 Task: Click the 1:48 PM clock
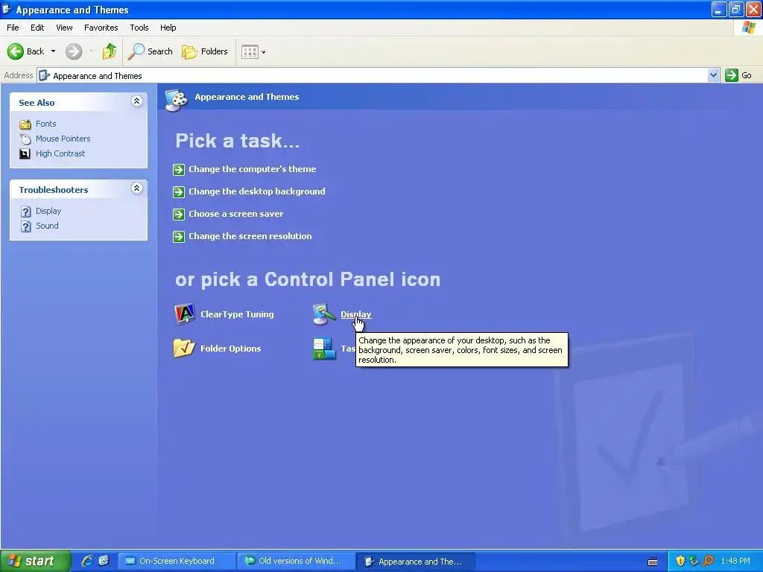point(735,562)
